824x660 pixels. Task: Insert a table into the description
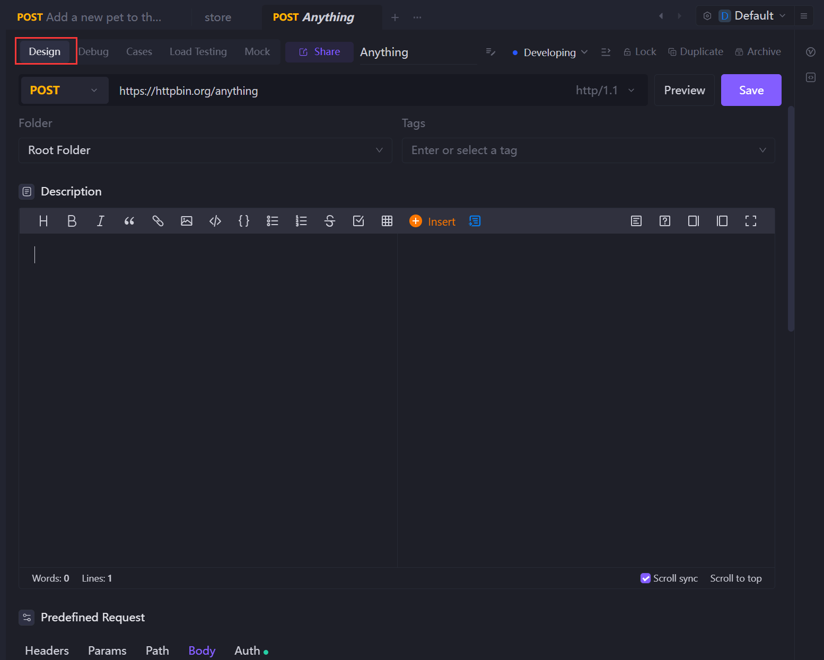point(387,221)
